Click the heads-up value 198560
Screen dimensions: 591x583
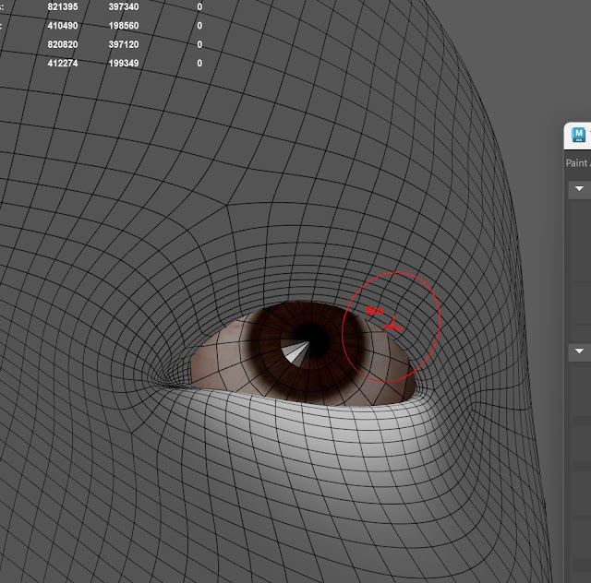tap(124, 26)
